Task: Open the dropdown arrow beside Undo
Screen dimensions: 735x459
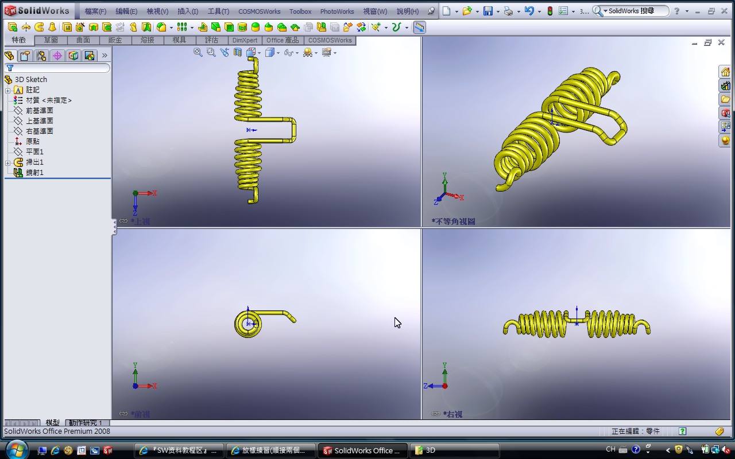Action: (x=539, y=11)
